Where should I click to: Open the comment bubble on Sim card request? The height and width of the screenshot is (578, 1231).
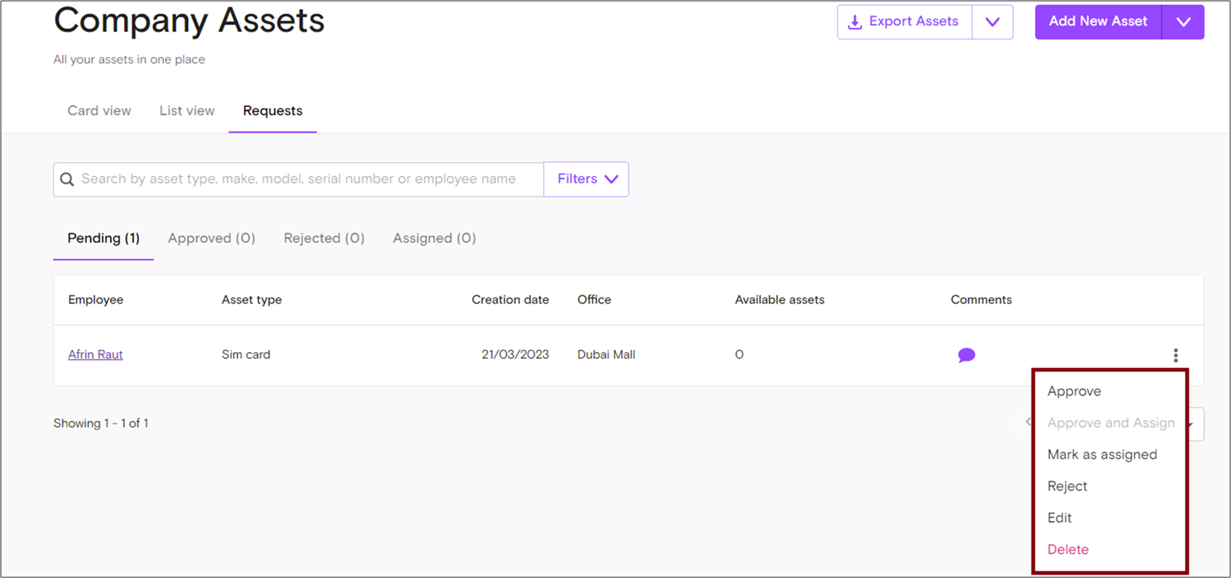pos(966,355)
